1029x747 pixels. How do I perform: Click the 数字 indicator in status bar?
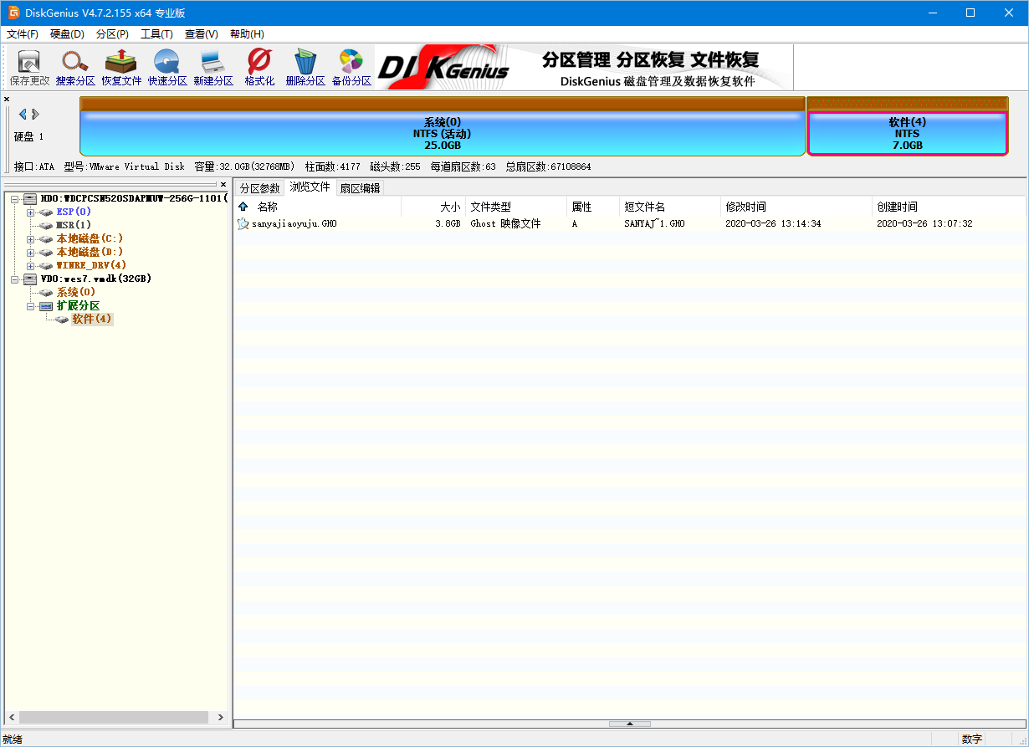tap(971, 739)
